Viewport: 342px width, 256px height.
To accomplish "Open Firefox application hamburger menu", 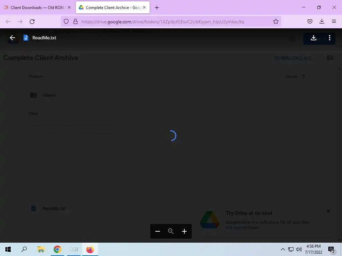I will (x=334, y=21).
